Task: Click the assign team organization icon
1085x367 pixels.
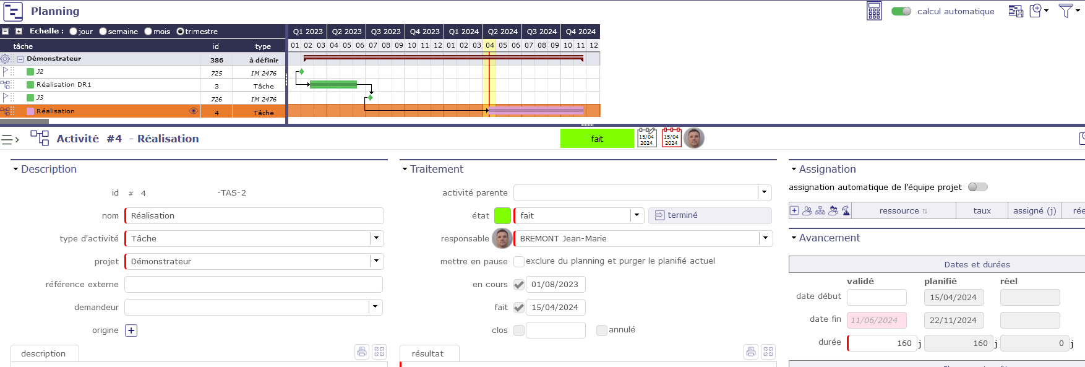Action: [x=820, y=211]
